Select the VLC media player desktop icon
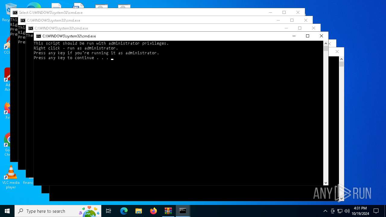The width and height of the screenshot is (386, 217). coord(11,177)
